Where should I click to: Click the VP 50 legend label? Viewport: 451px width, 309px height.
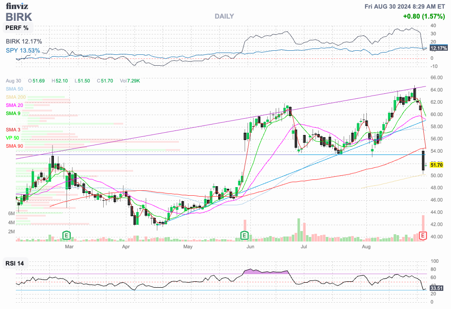(12, 138)
